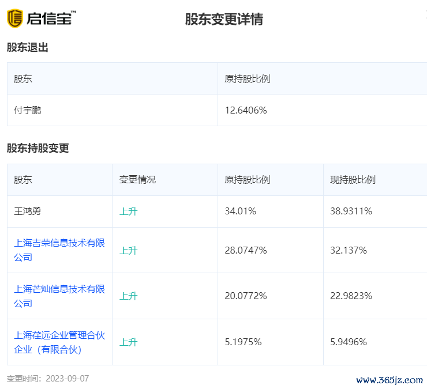Click the 原持股比例 header in 股东退出 table
This screenshot has width=427, height=389.
(248, 79)
